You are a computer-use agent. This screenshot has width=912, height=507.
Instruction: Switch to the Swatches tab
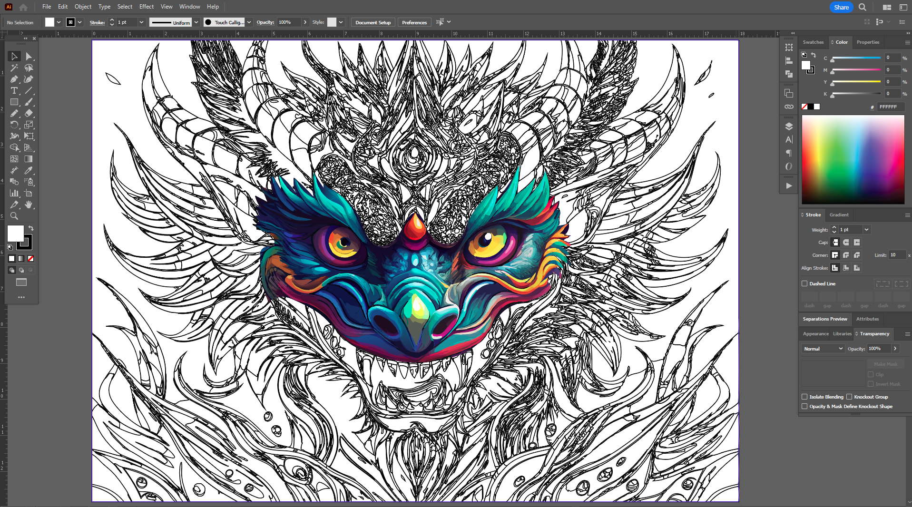point(813,42)
